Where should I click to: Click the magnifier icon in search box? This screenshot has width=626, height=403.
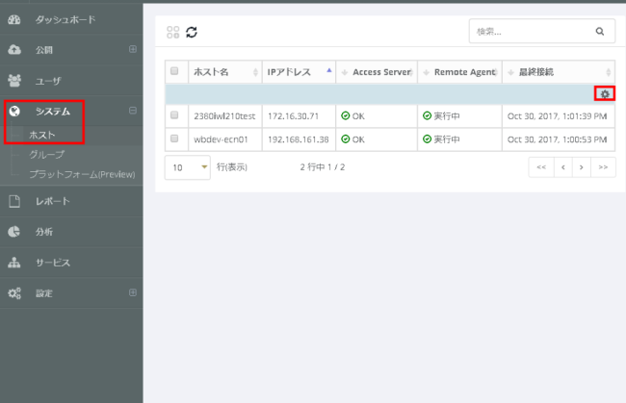point(599,32)
